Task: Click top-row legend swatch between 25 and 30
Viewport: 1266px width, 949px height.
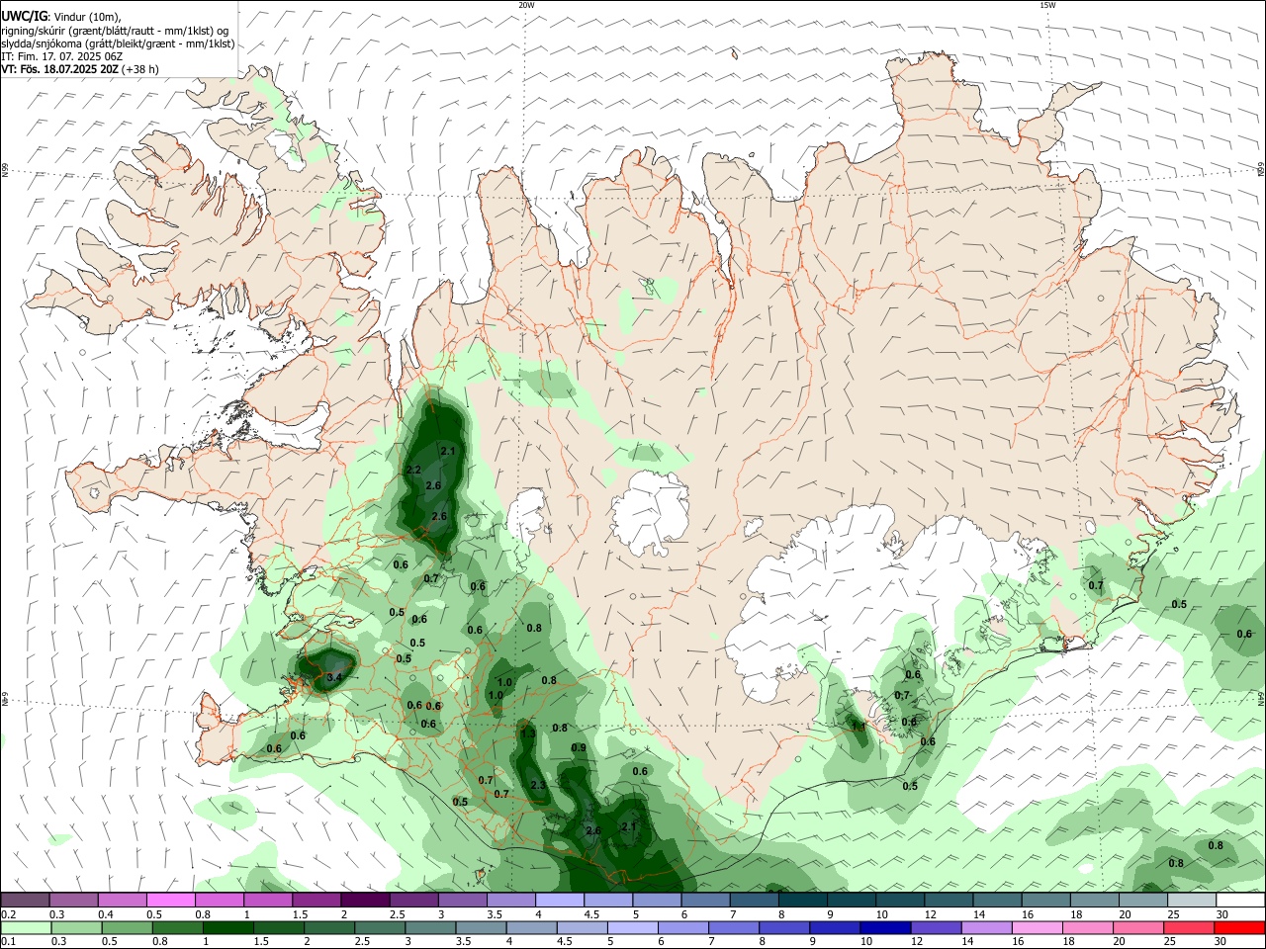Action: [1192, 900]
